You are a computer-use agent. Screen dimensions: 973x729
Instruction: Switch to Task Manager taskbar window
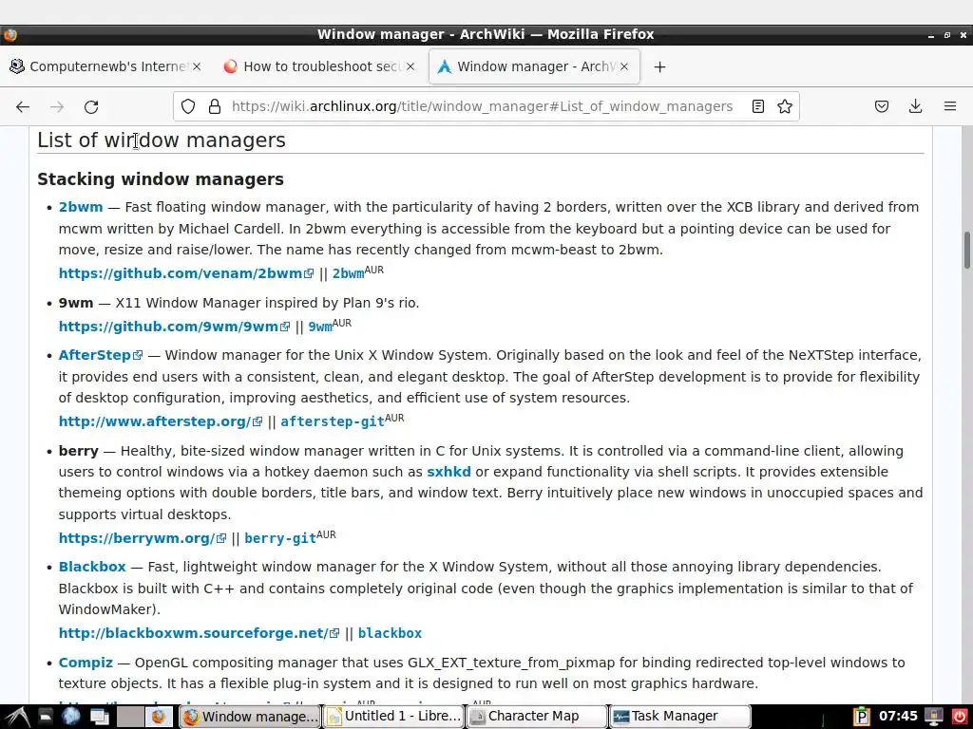point(680,717)
